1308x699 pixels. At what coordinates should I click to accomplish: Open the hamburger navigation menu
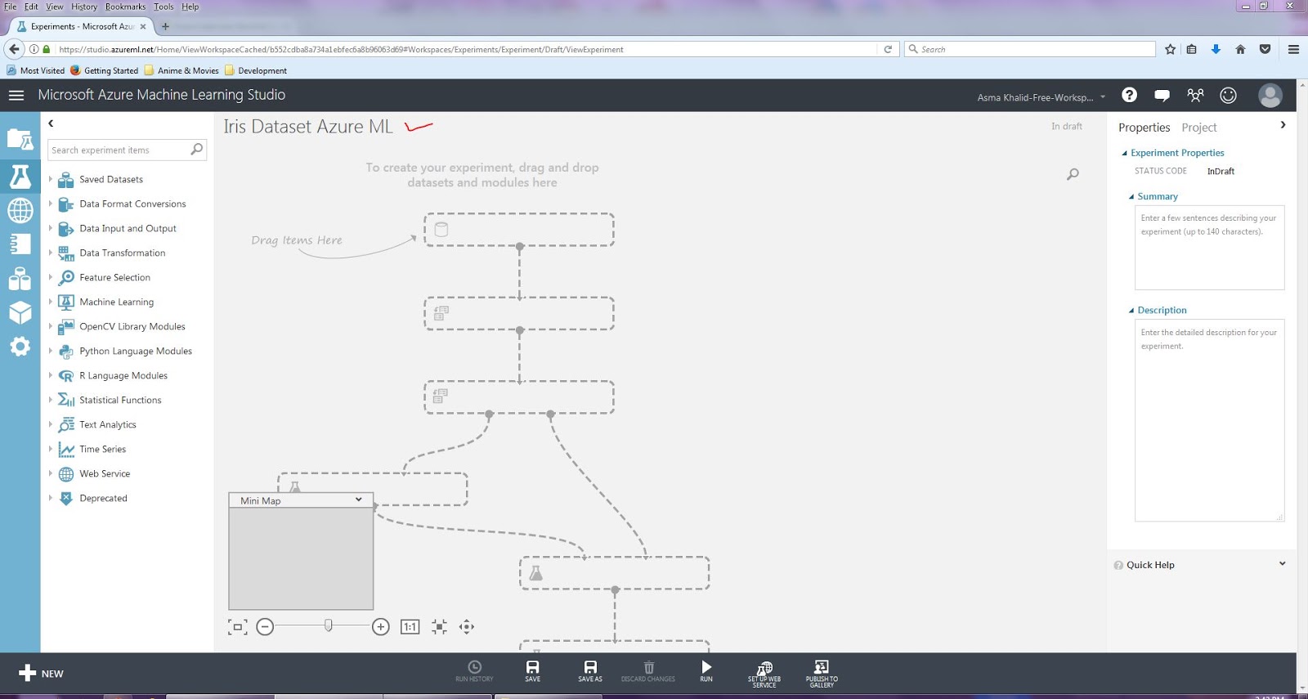(x=16, y=96)
